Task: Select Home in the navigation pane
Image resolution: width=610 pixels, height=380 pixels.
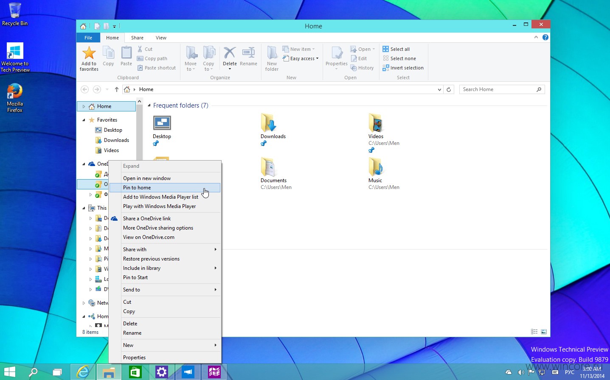Action: tap(106, 106)
